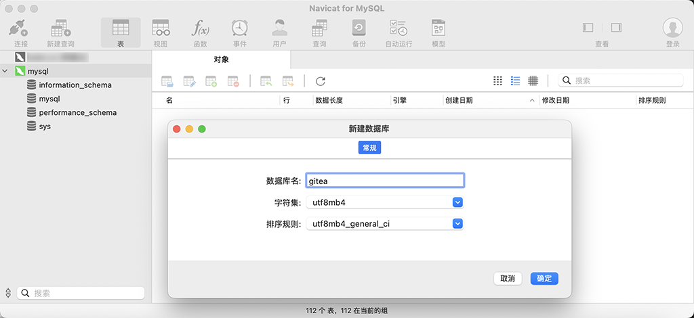This screenshot has width=694, height=318.
Task: Click the 引擎 column header
Action: coord(400,100)
